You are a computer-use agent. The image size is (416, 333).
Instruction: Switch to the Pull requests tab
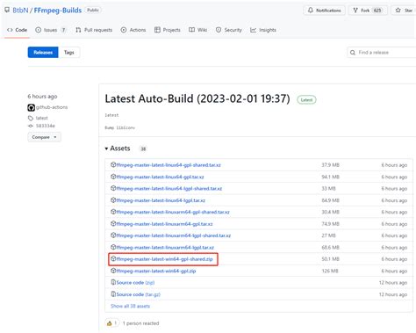pyautogui.click(x=94, y=30)
